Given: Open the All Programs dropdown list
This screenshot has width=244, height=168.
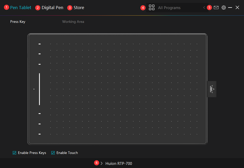Looking at the screenshot, I should (174, 8).
